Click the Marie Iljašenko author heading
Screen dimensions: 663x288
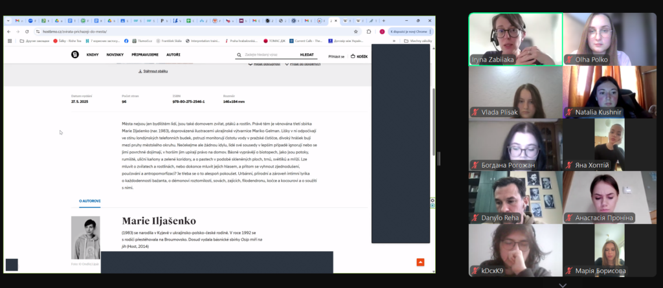[159, 221]
